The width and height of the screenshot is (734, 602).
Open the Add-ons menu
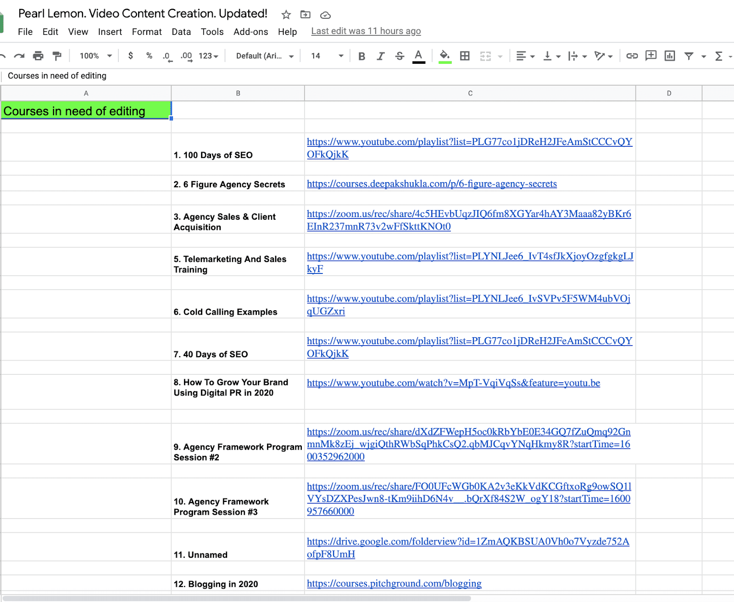click(250, 32)
